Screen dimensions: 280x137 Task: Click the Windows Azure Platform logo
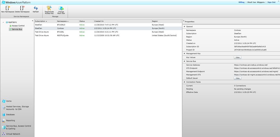point(16,2)
